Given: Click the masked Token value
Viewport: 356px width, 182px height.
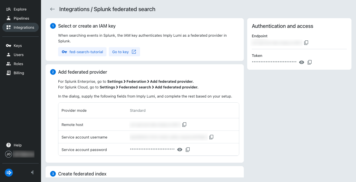Looking at the screenshot, I should coord(274,62).
